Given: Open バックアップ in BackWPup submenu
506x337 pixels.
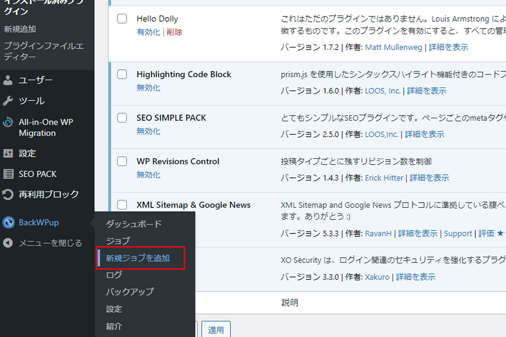Looking at the screenshot, I should click(x=130, y=292).
